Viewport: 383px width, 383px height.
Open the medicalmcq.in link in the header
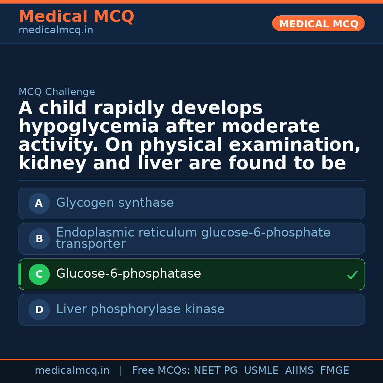pyautogui.click(x=56, y=30)
